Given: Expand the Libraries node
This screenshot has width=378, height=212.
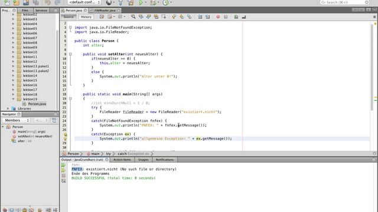Looking at the screenshot, I should [x=8, y=108].
